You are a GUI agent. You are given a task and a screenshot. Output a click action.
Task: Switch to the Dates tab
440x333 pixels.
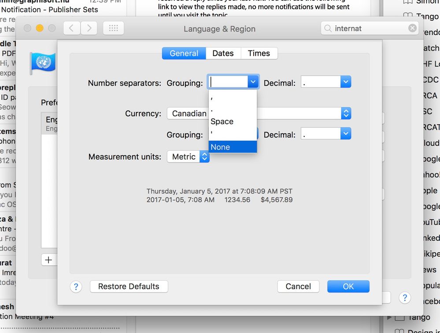tap(223, 53)
